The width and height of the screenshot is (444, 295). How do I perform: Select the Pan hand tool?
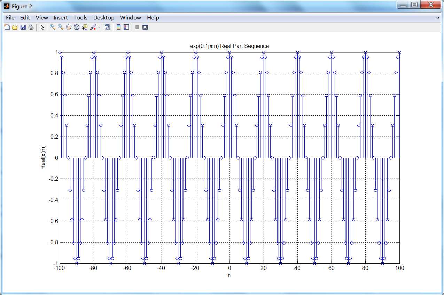(69, 27)
